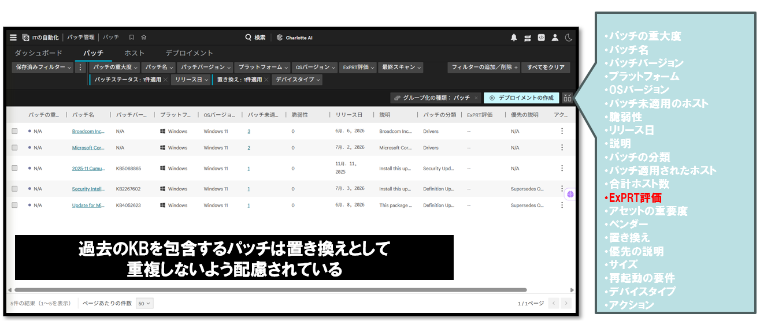Open actions menu for Security Intell row
Screen dimensions: 760x321
562,188
